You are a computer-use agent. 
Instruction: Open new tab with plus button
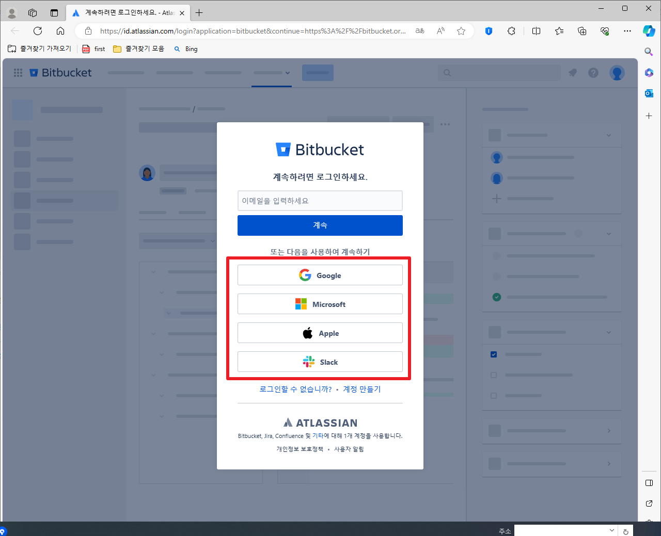(x=199, y=13)
